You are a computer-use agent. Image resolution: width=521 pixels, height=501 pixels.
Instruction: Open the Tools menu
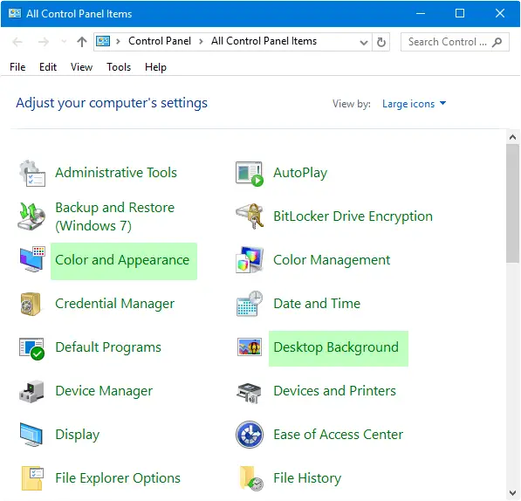(119, 67)
